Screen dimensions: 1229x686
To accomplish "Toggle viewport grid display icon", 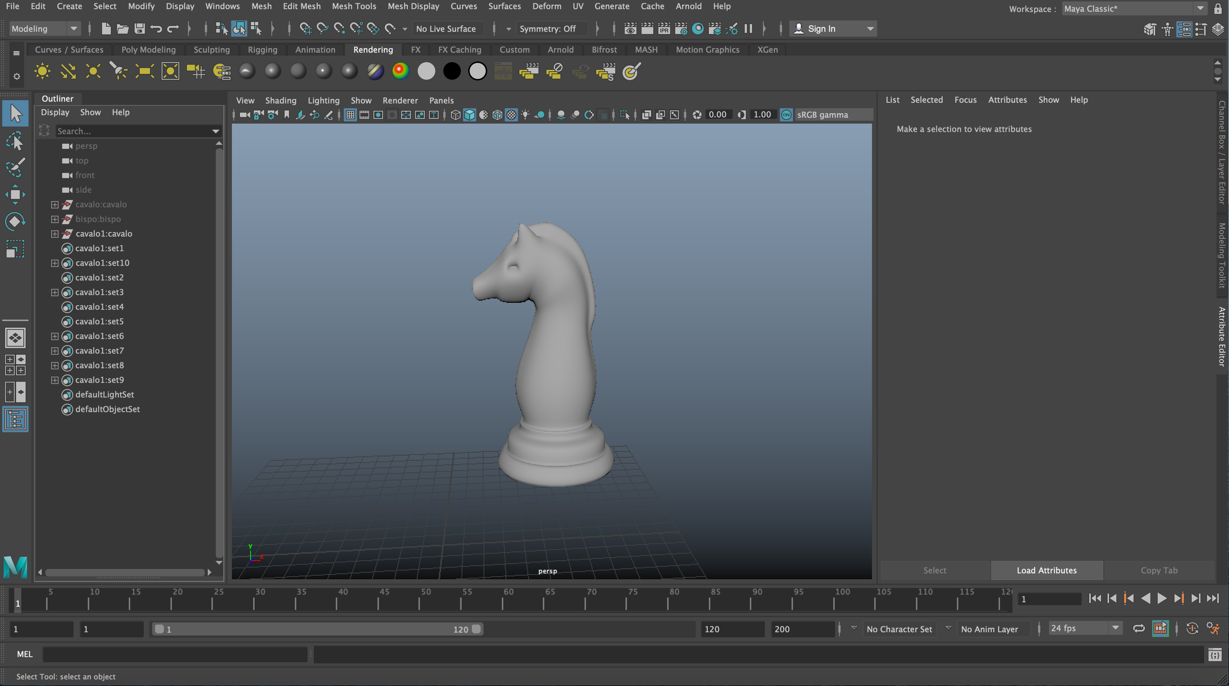I will coord(350,114).
